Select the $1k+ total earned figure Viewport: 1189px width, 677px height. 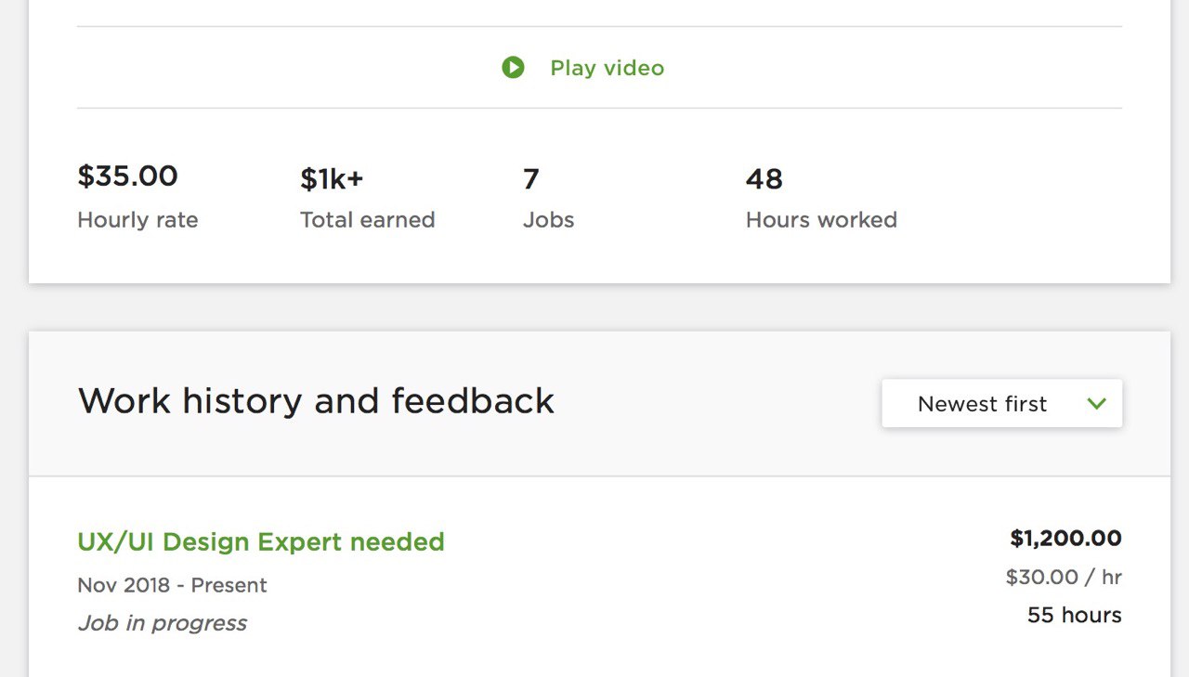click(332, 178)
